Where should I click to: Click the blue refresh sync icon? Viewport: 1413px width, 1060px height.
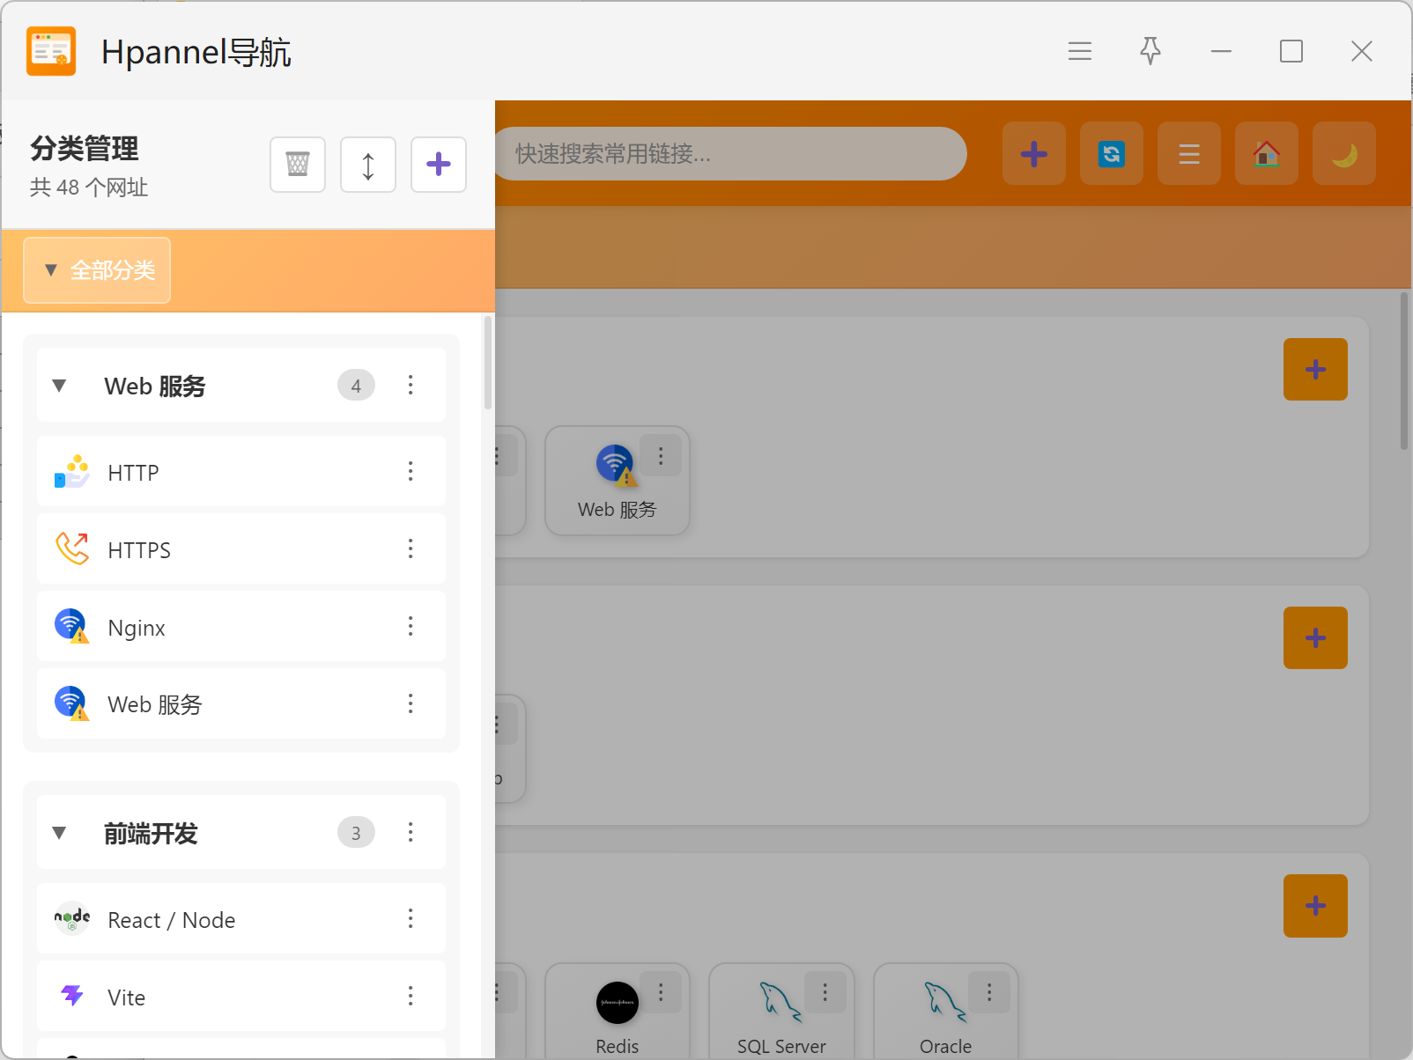1111,154
